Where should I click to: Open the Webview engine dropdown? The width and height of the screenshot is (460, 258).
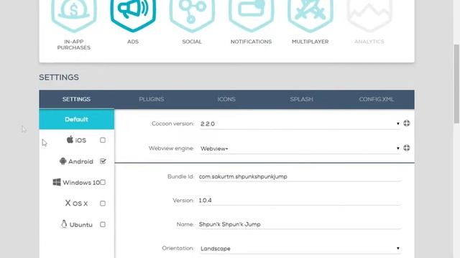(300, 148)
